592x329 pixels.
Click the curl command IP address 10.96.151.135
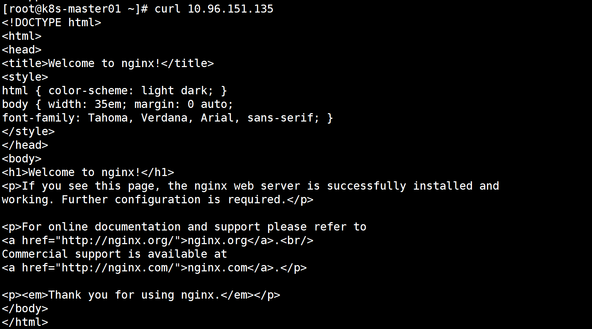point(230,9)
